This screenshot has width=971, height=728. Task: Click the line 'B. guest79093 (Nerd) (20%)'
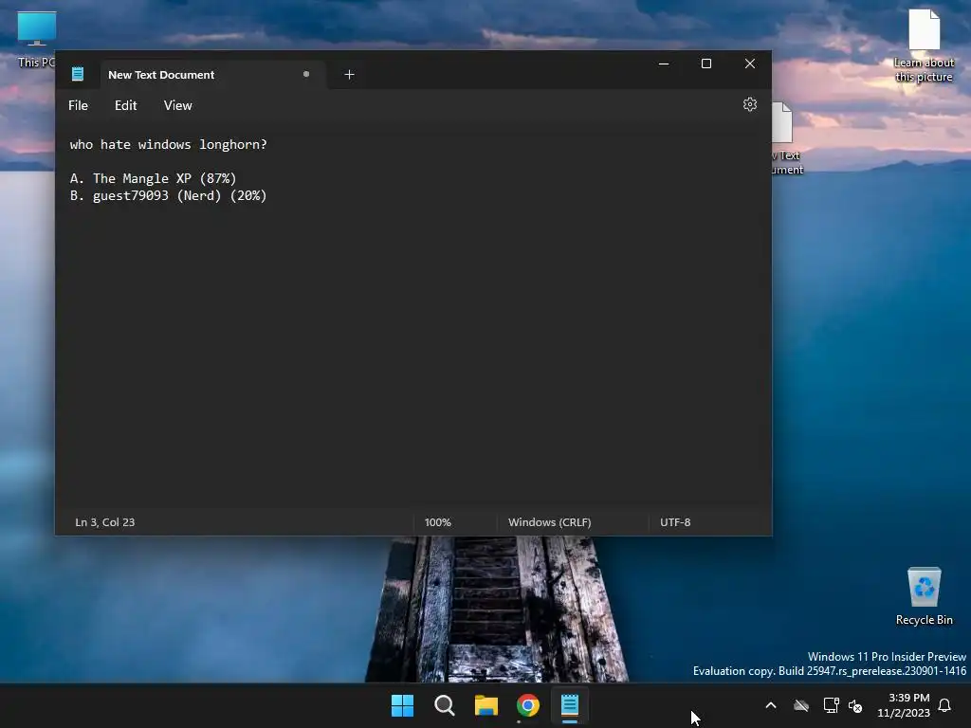pyautogui.click(x=169, y=195)
